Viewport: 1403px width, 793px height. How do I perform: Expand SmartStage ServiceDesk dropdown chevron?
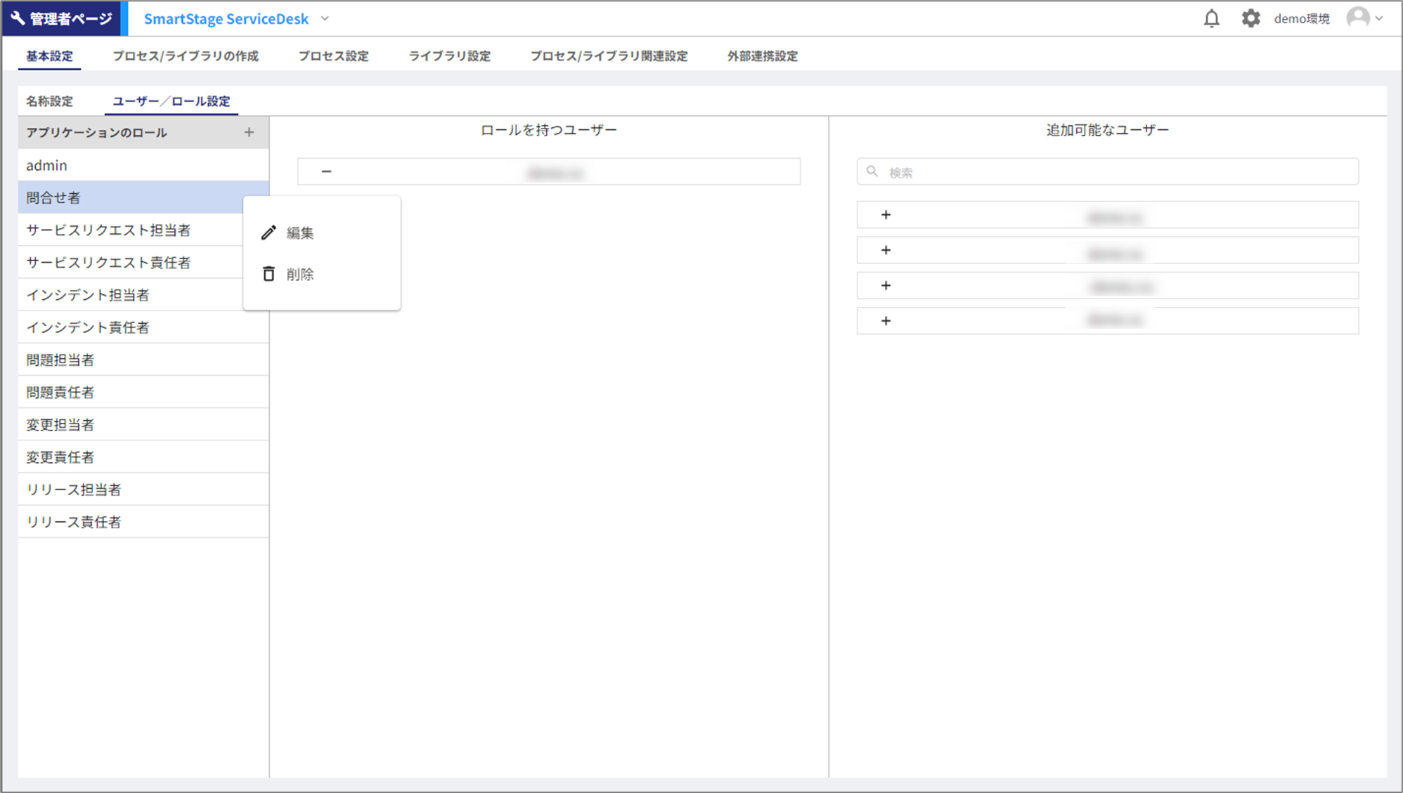click(325, 18)
